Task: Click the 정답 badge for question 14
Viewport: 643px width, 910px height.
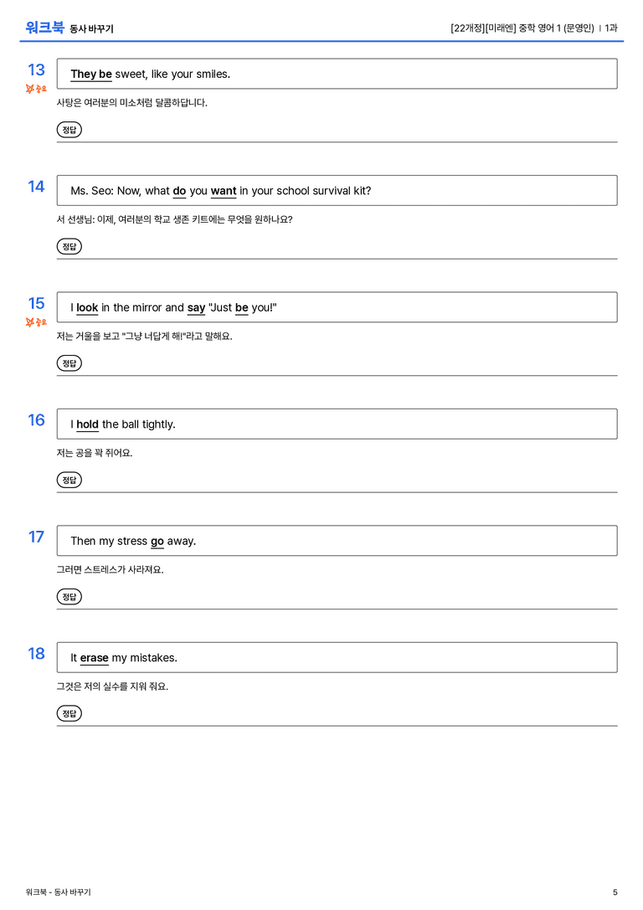Action: click(69, 247)
